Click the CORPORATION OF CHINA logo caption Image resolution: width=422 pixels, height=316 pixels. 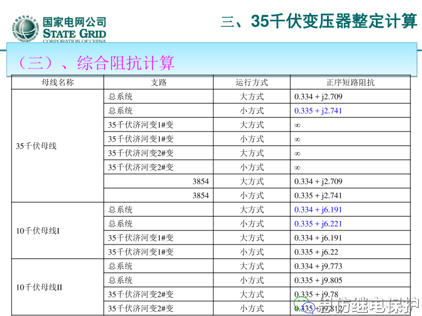tap(70, 39)
